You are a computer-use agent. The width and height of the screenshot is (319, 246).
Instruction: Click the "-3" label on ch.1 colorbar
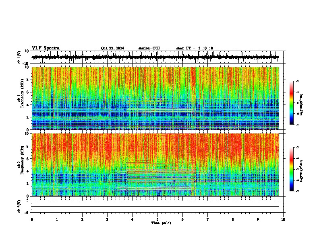click(297, 81)
